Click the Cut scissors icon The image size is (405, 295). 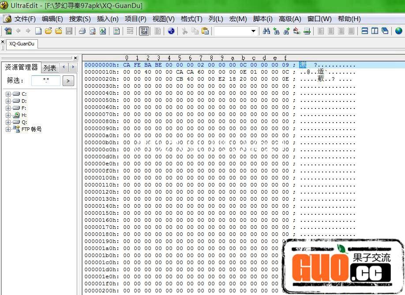(x=185, y=31)
